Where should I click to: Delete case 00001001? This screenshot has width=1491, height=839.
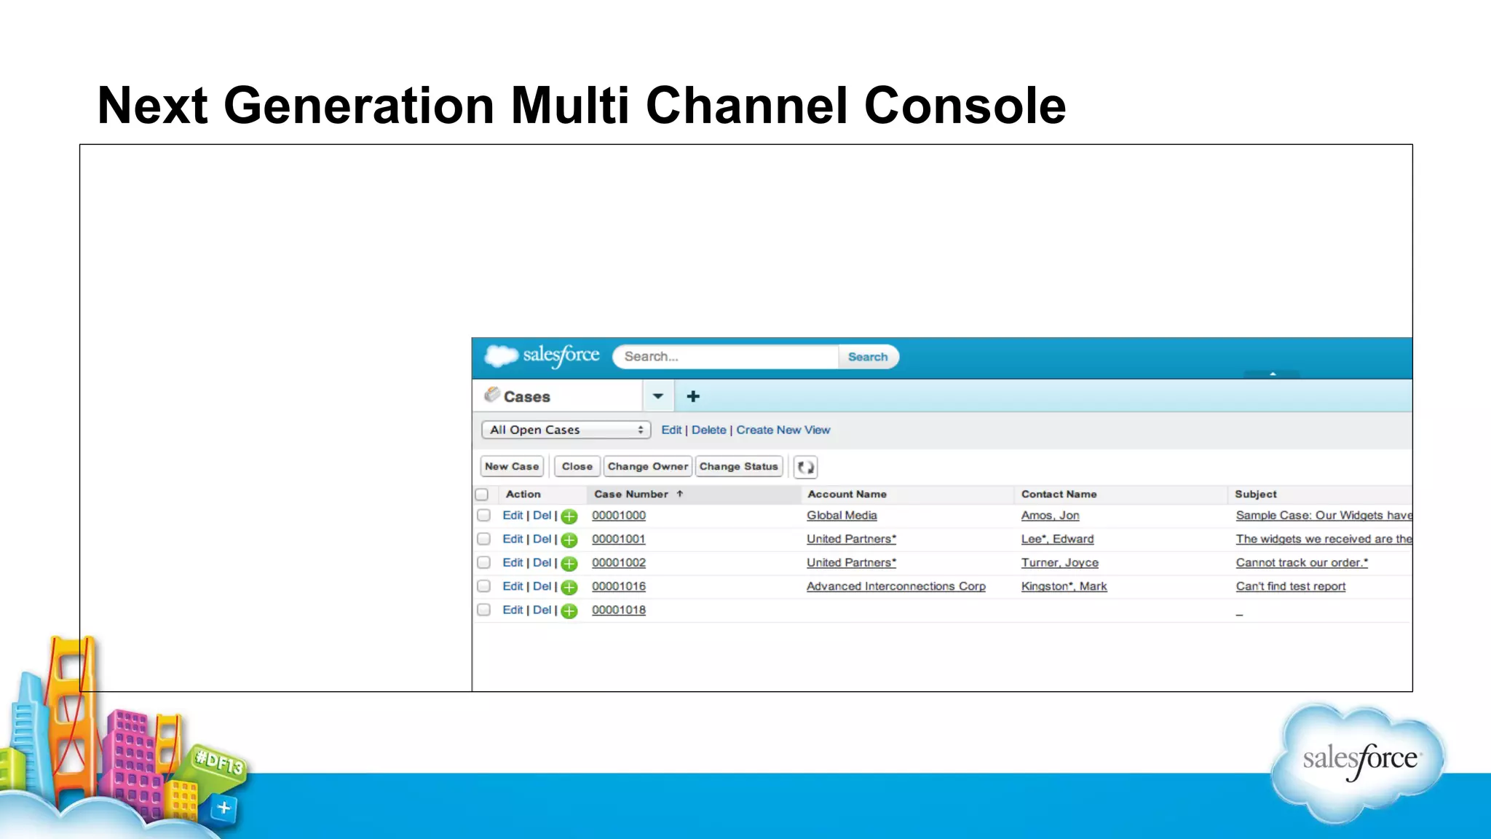click(542, 539)
